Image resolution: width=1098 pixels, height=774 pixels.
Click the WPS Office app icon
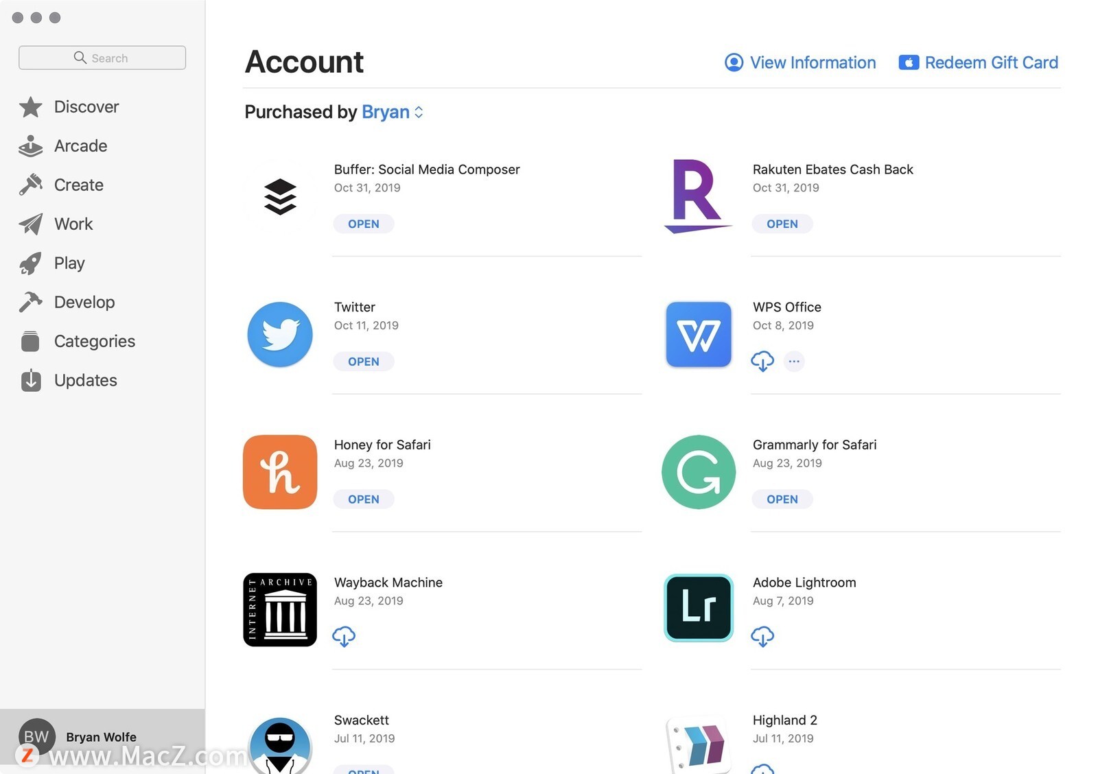click(x=698, y=335)
